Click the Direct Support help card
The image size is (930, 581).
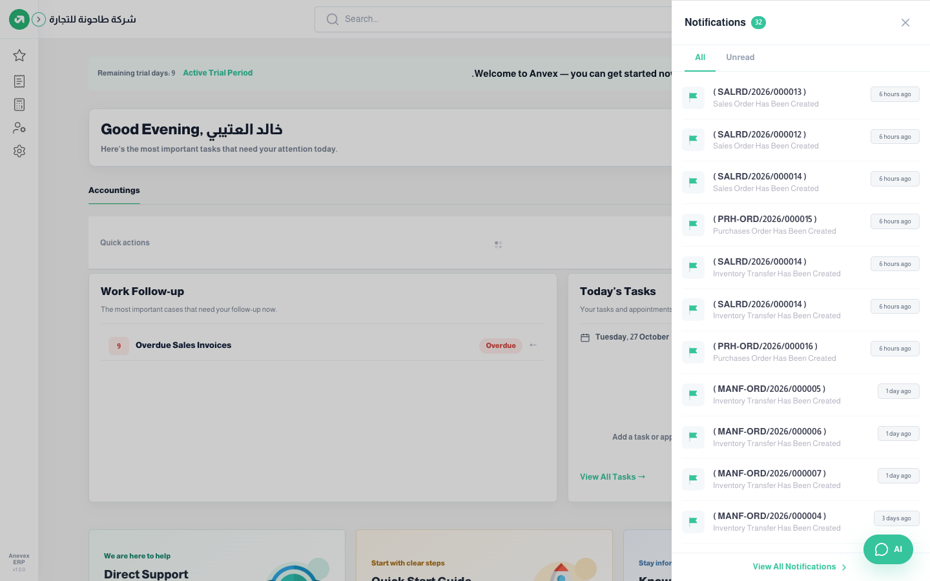[x=217, y=556]
